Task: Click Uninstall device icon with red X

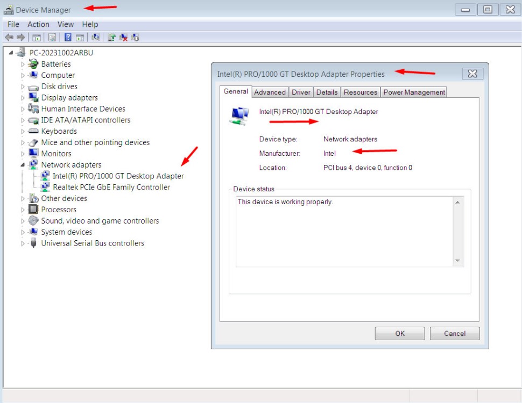Action: [123, 38]
